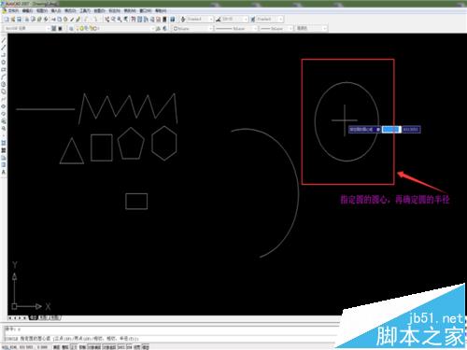Toggle Object Snap Tracking (对象追踪)
Screen dimensions: 467x350
[x=109, y=347]
